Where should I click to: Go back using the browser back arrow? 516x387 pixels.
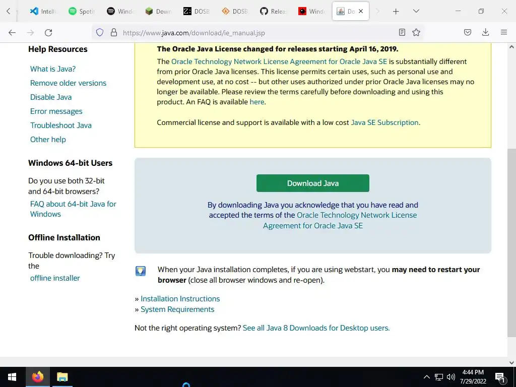pyautogui.click(x=12, y=33)
